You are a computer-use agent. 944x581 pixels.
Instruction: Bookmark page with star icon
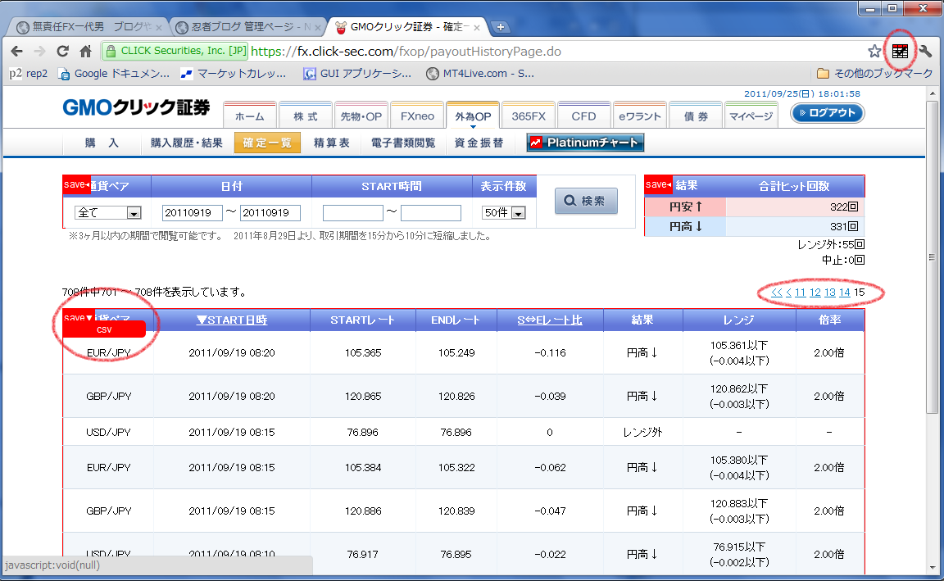click(874, 51)
